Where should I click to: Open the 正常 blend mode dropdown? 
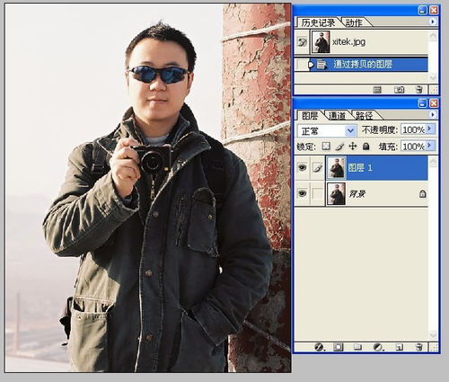pyautogui.click(x=327, y=130)
